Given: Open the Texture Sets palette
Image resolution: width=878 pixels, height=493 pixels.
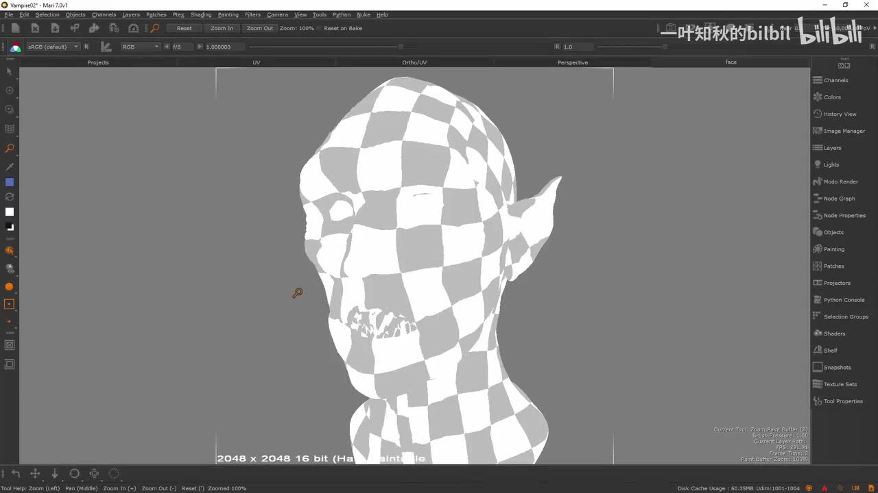Looking at the screenshot, I should coord(835,384).
